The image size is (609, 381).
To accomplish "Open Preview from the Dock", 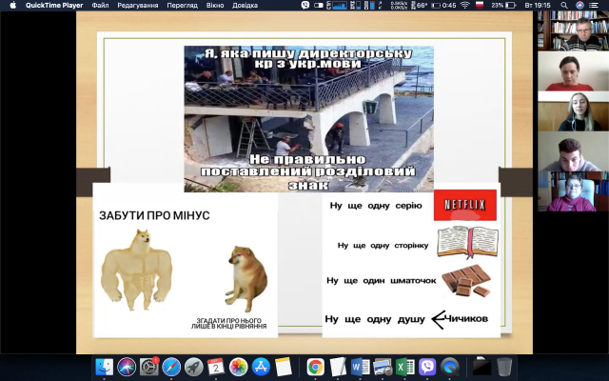I will 383,367.
